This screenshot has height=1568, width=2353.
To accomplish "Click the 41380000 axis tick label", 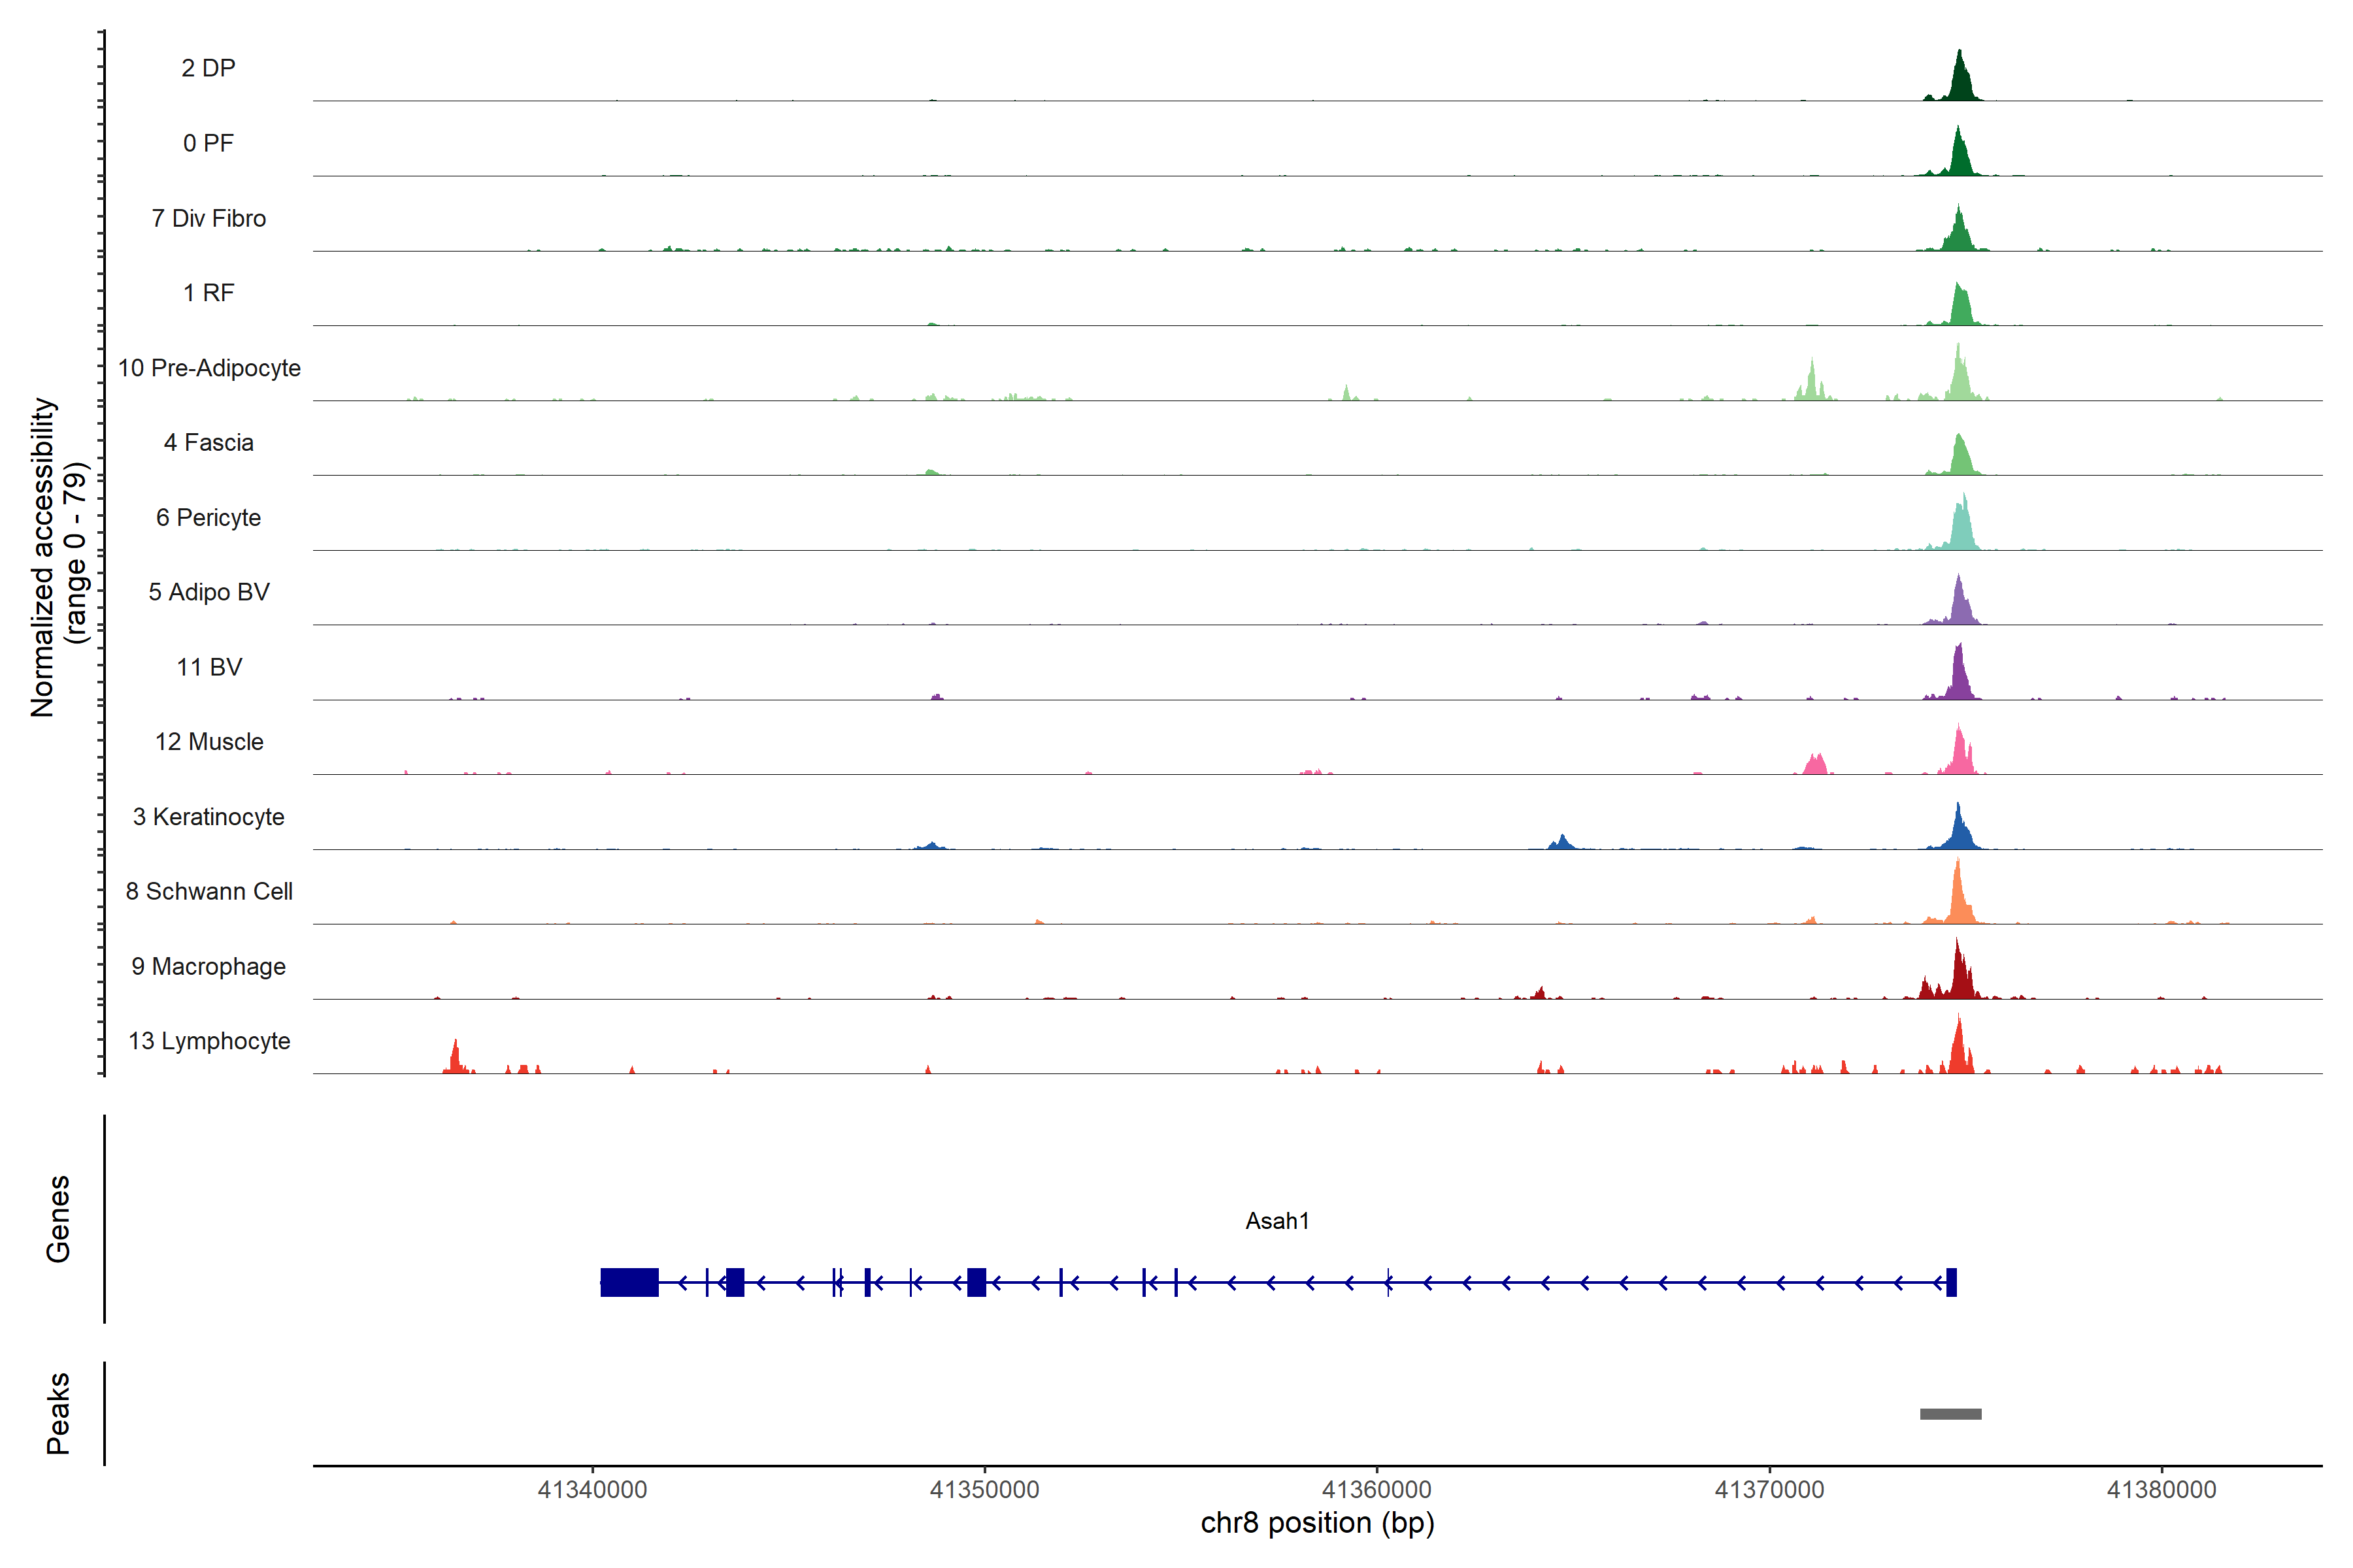I will click(x=2161, y=1490).
